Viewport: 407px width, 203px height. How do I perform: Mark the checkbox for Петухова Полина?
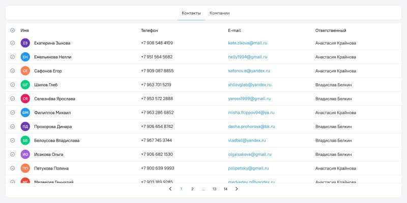(x=12, y=168)
